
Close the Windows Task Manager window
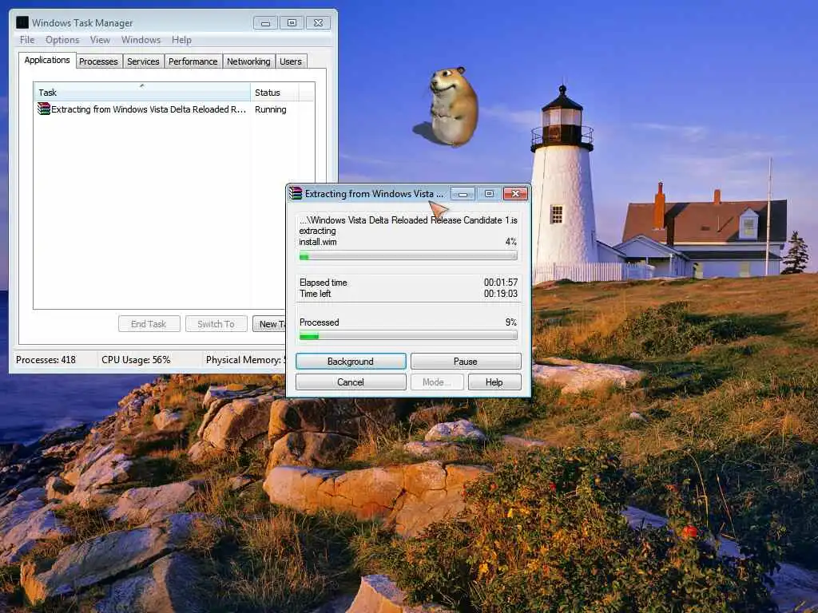pos(318,23)
